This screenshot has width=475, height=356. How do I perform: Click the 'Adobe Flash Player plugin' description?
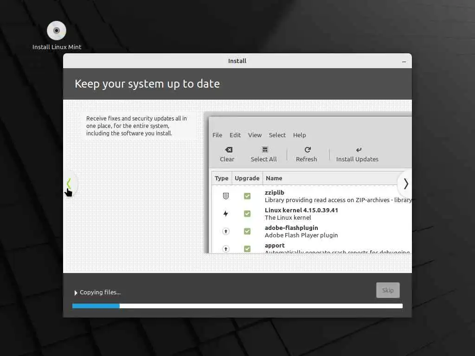pyautogui.click(x=301, y=235)
